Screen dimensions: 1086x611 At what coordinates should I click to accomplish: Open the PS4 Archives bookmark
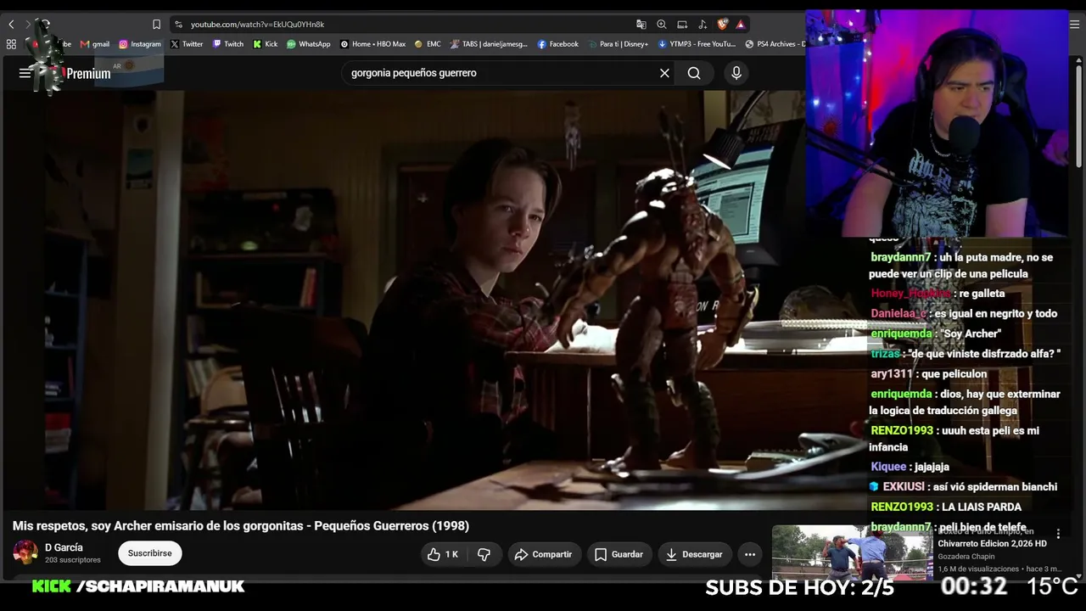point(775,44)
